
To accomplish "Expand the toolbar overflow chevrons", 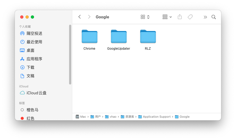I will [x=205, y=17].
